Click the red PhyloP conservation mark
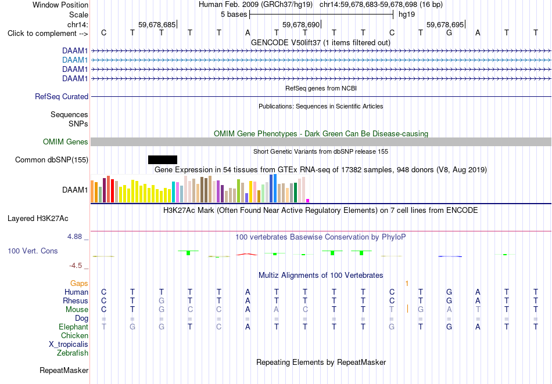Image resolution: width=552 pixels, height=384 pixels. tap(247, 254)
